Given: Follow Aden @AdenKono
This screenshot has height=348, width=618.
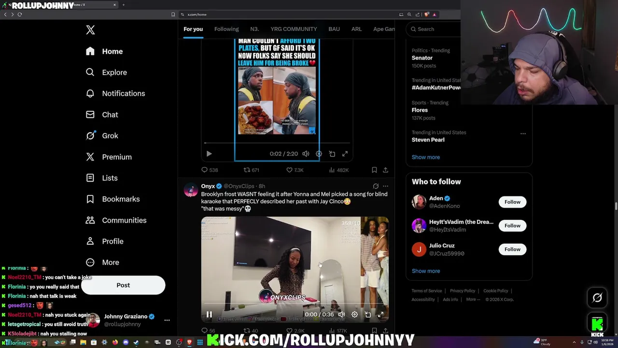Looking at the screenshot, I should [x=512, y=202].
